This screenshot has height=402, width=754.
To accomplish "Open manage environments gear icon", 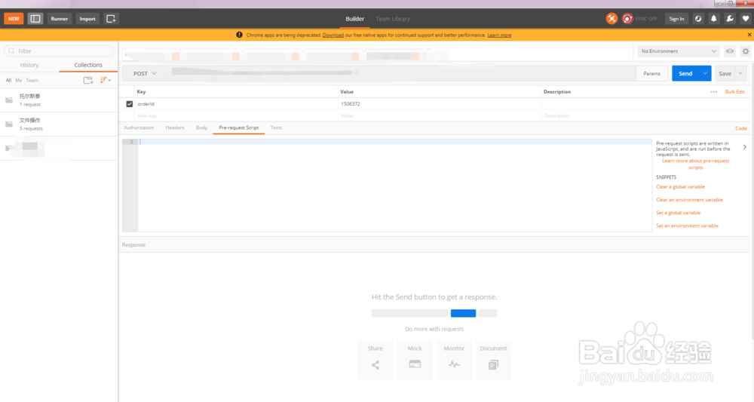I will click(x=746, y=51).
